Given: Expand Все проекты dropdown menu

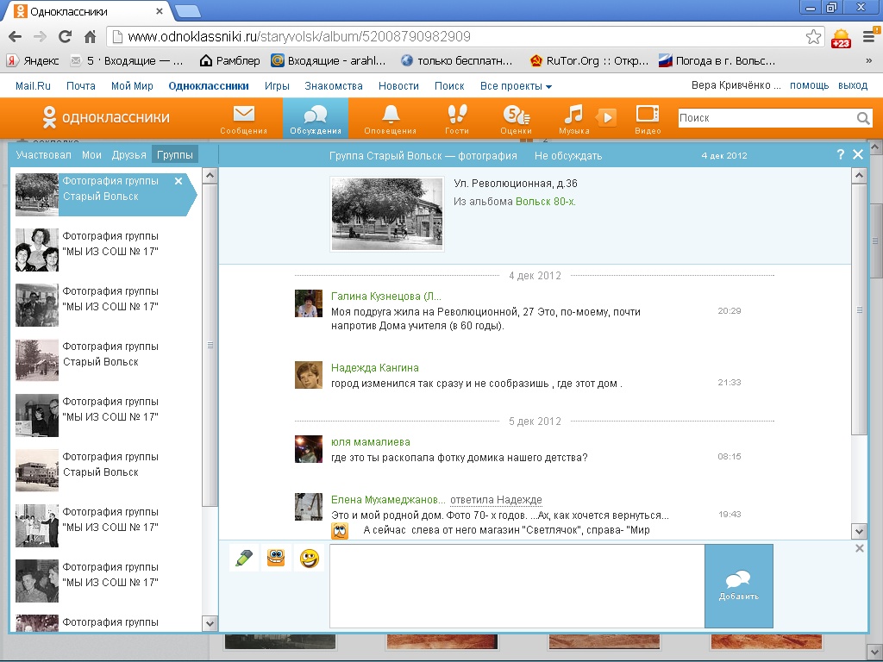Looking at the screenshot, I should point(516,86).
